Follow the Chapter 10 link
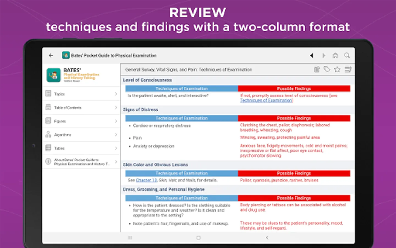This screenshot has height=248, width=396. [147, 180]
